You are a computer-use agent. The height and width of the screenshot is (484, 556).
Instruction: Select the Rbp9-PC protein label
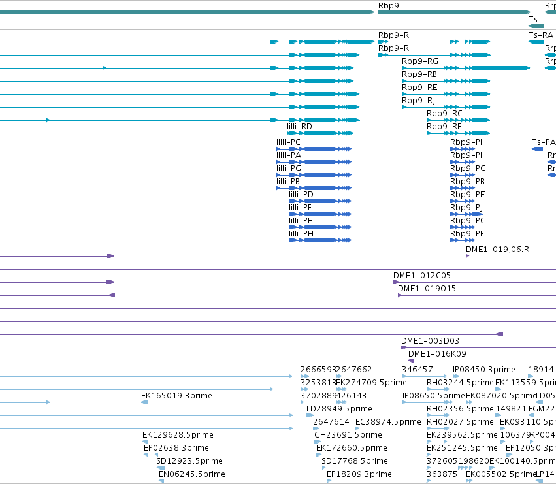[x=468, y=221]
